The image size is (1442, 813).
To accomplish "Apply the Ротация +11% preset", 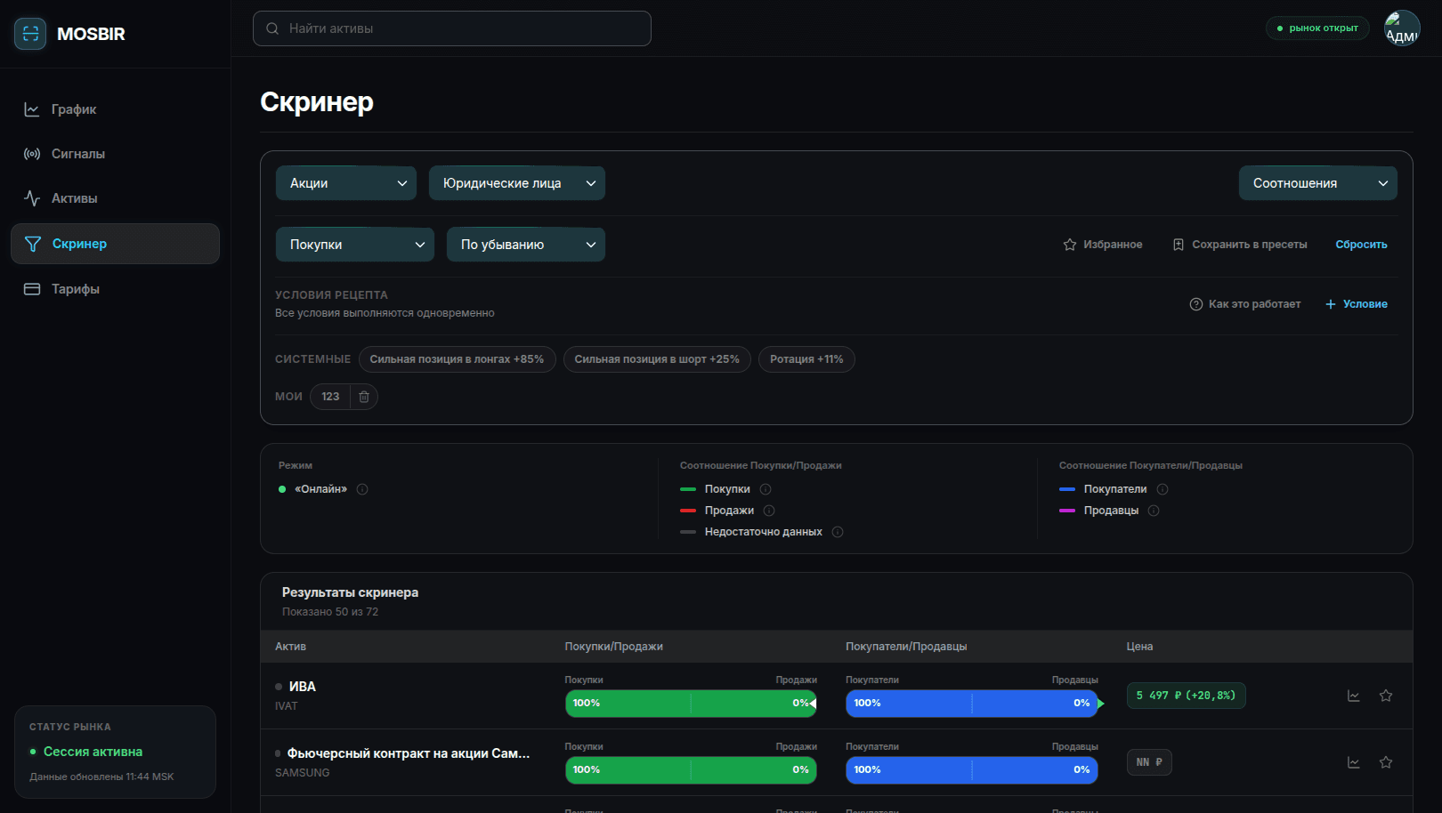I will coord(806,359).
